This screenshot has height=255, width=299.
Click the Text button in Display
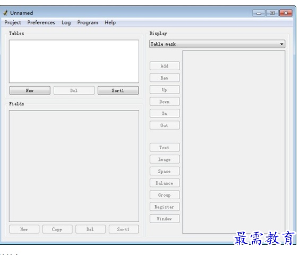165,147
